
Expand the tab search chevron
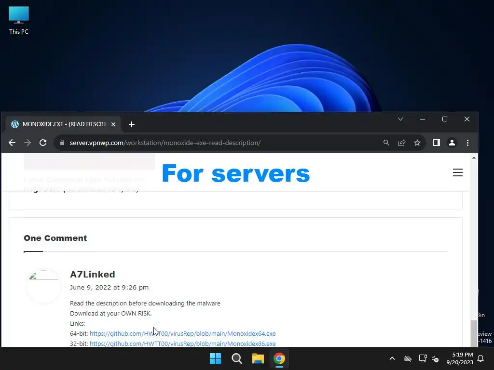click(x=400, y=119)
